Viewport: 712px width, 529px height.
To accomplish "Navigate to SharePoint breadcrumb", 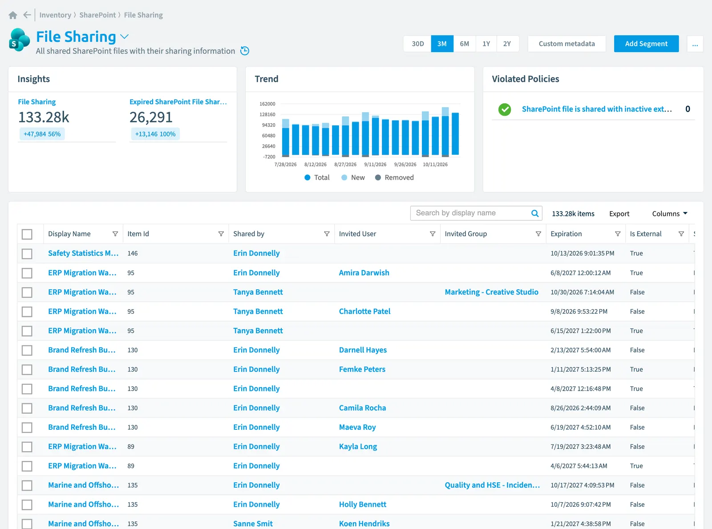I will click(x=97, y=15).
